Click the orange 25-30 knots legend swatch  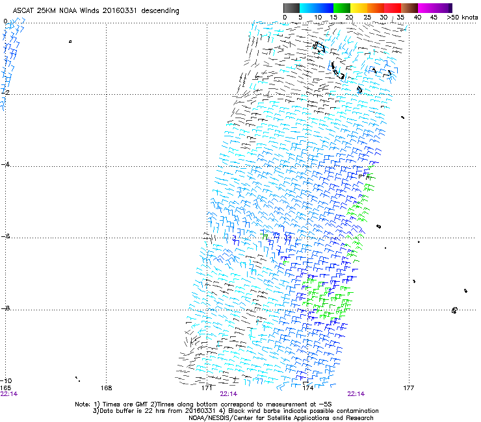[376, 8]
